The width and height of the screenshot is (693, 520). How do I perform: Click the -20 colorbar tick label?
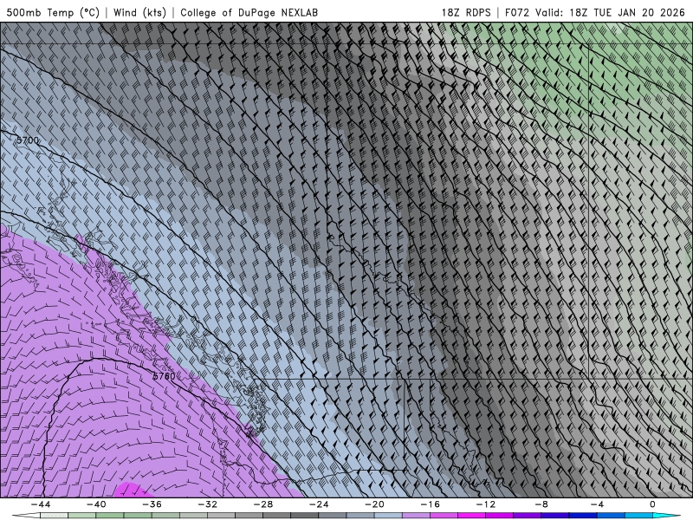[x=375, y=504]
